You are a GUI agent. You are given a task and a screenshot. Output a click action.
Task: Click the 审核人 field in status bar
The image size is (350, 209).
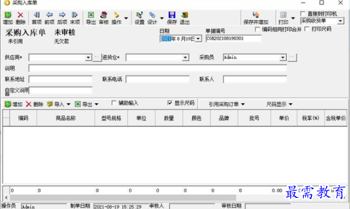pyautogui.click(x=192, y=206)
